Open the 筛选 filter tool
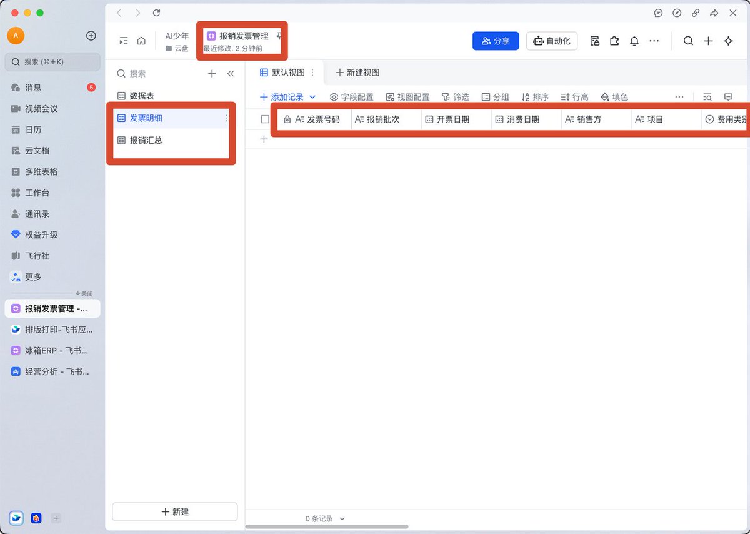Screen dimensions: 750x534 (455, 97)
